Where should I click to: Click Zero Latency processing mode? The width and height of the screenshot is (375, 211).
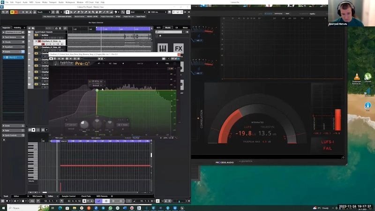click(96, 138)
